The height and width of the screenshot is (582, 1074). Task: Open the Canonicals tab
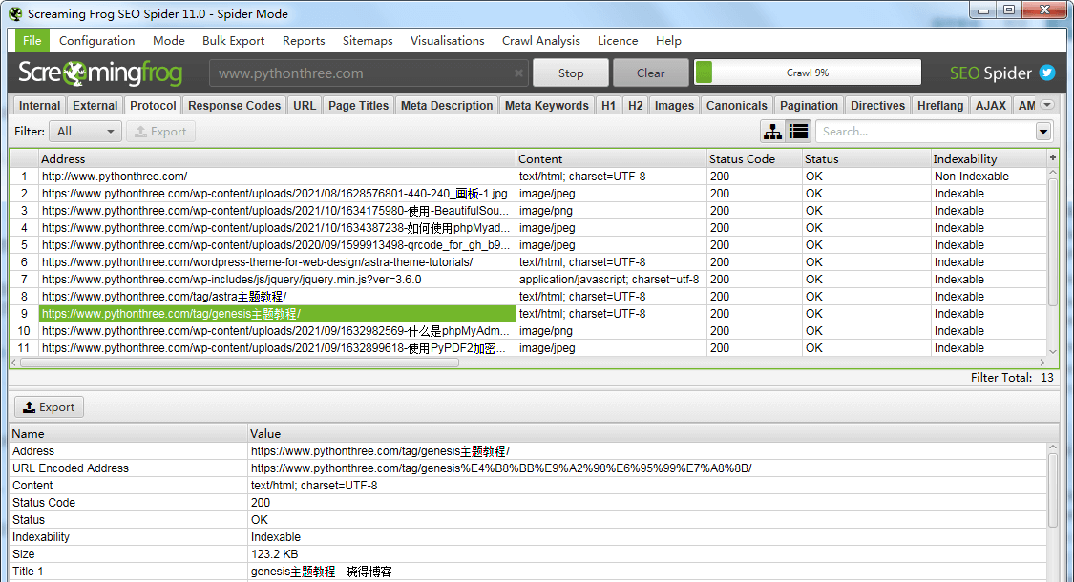736,106
